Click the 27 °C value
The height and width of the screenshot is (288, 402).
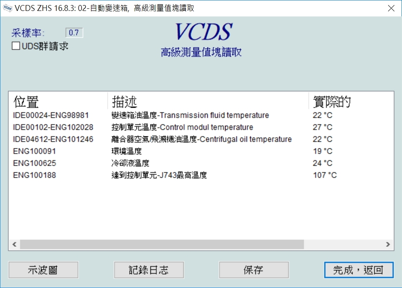click(322, 127)
